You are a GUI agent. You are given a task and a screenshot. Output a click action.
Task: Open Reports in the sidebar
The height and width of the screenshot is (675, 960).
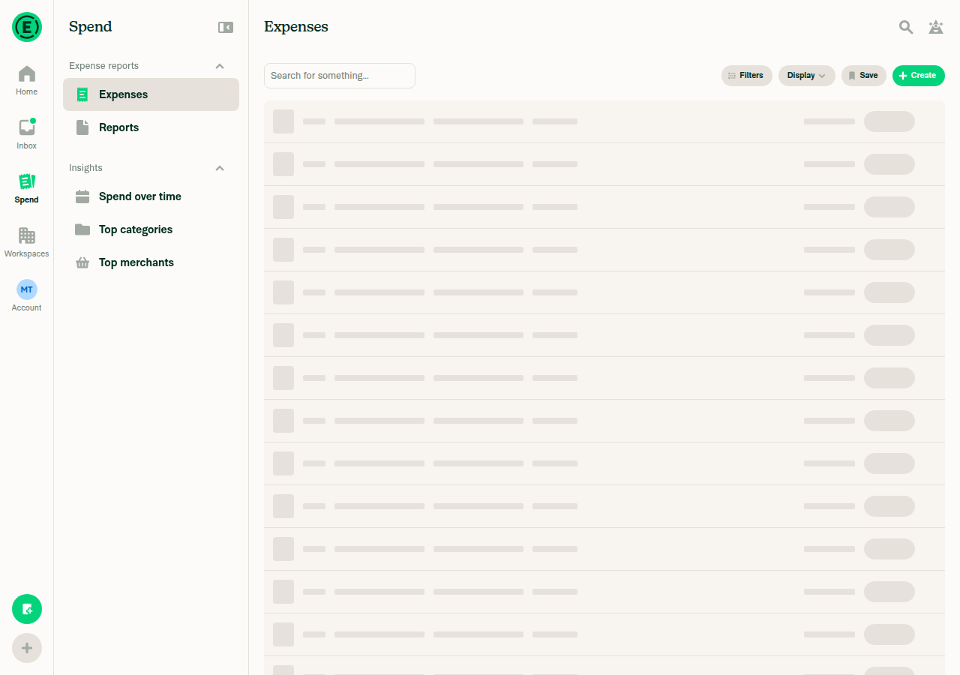click(151, 127)
